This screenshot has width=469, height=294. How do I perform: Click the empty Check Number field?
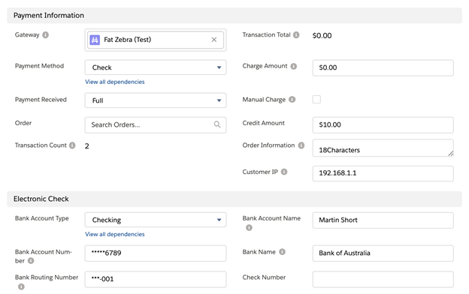click(383, 279)
